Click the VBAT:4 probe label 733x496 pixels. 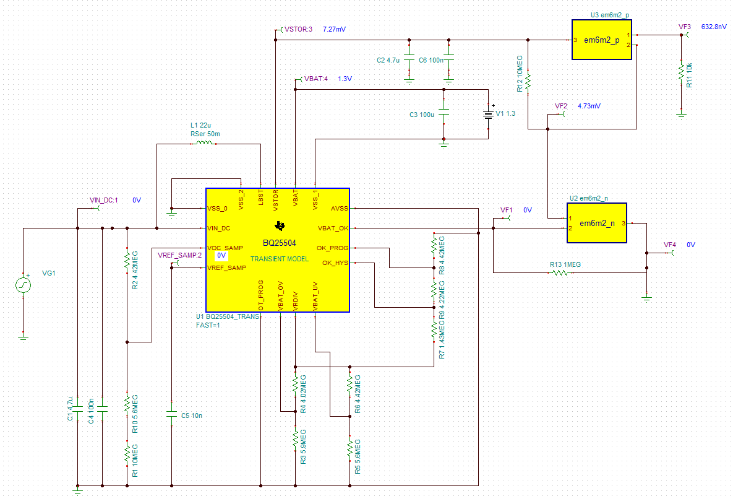(x=316, y=79)
